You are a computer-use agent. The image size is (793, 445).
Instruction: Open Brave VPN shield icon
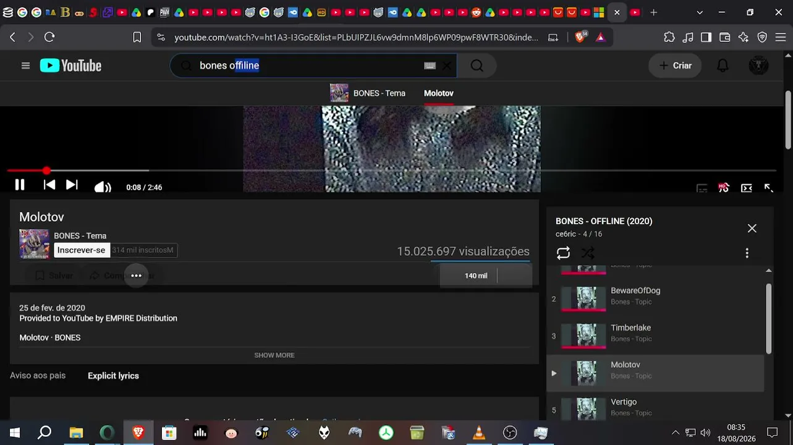762,37
